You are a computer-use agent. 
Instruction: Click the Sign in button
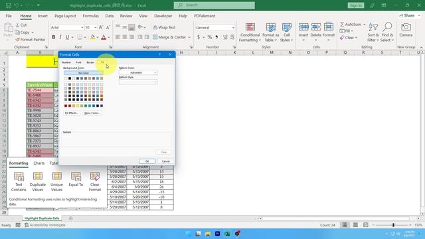(x=356, y=5)
